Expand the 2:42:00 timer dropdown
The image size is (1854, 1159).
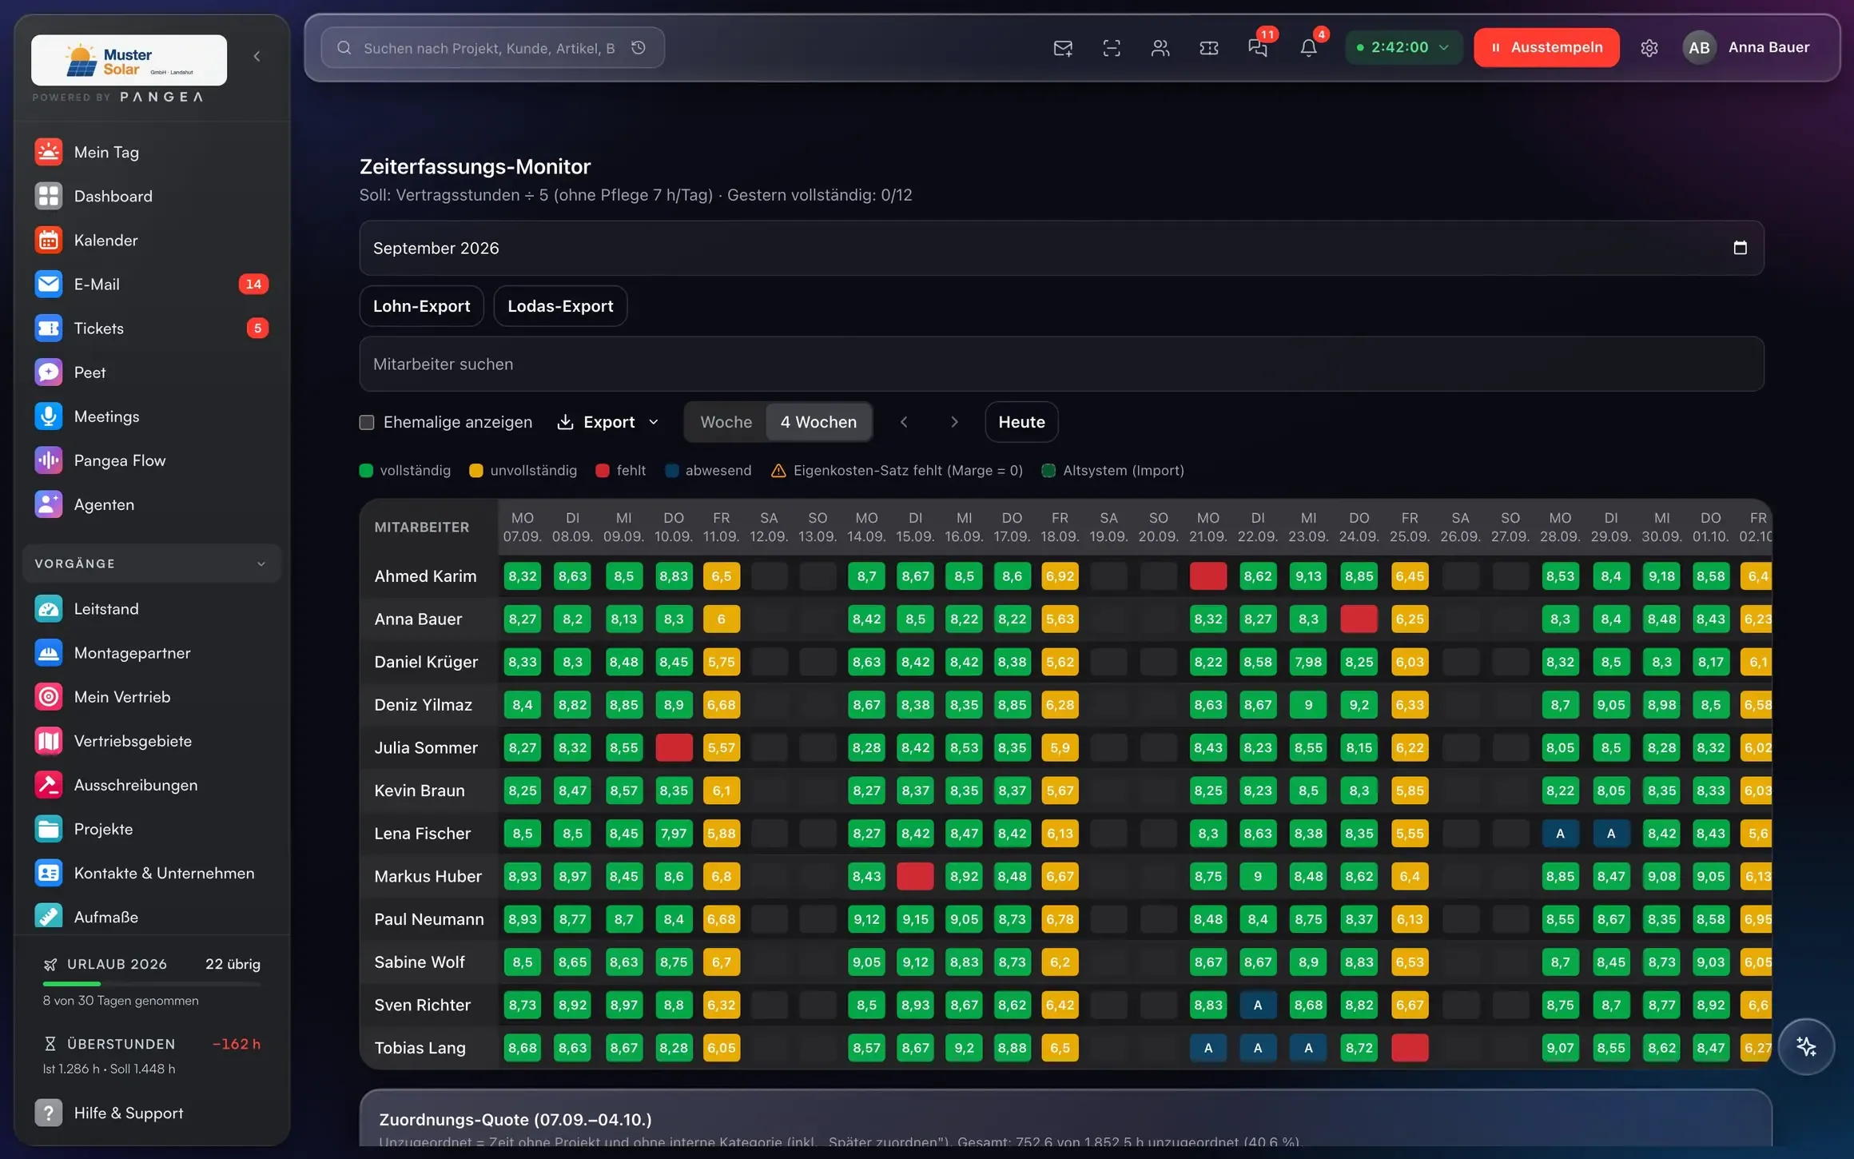click(1403, 48)
